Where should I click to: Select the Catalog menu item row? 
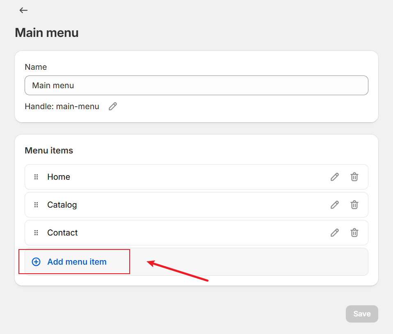[x=196, y=205]
